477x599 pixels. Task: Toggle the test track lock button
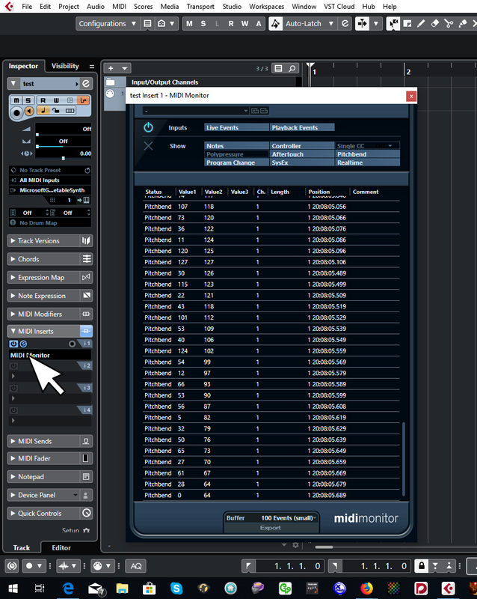(56, 110)
